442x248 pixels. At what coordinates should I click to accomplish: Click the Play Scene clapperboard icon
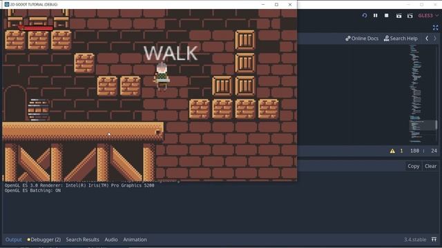click(x=398, y=16)
